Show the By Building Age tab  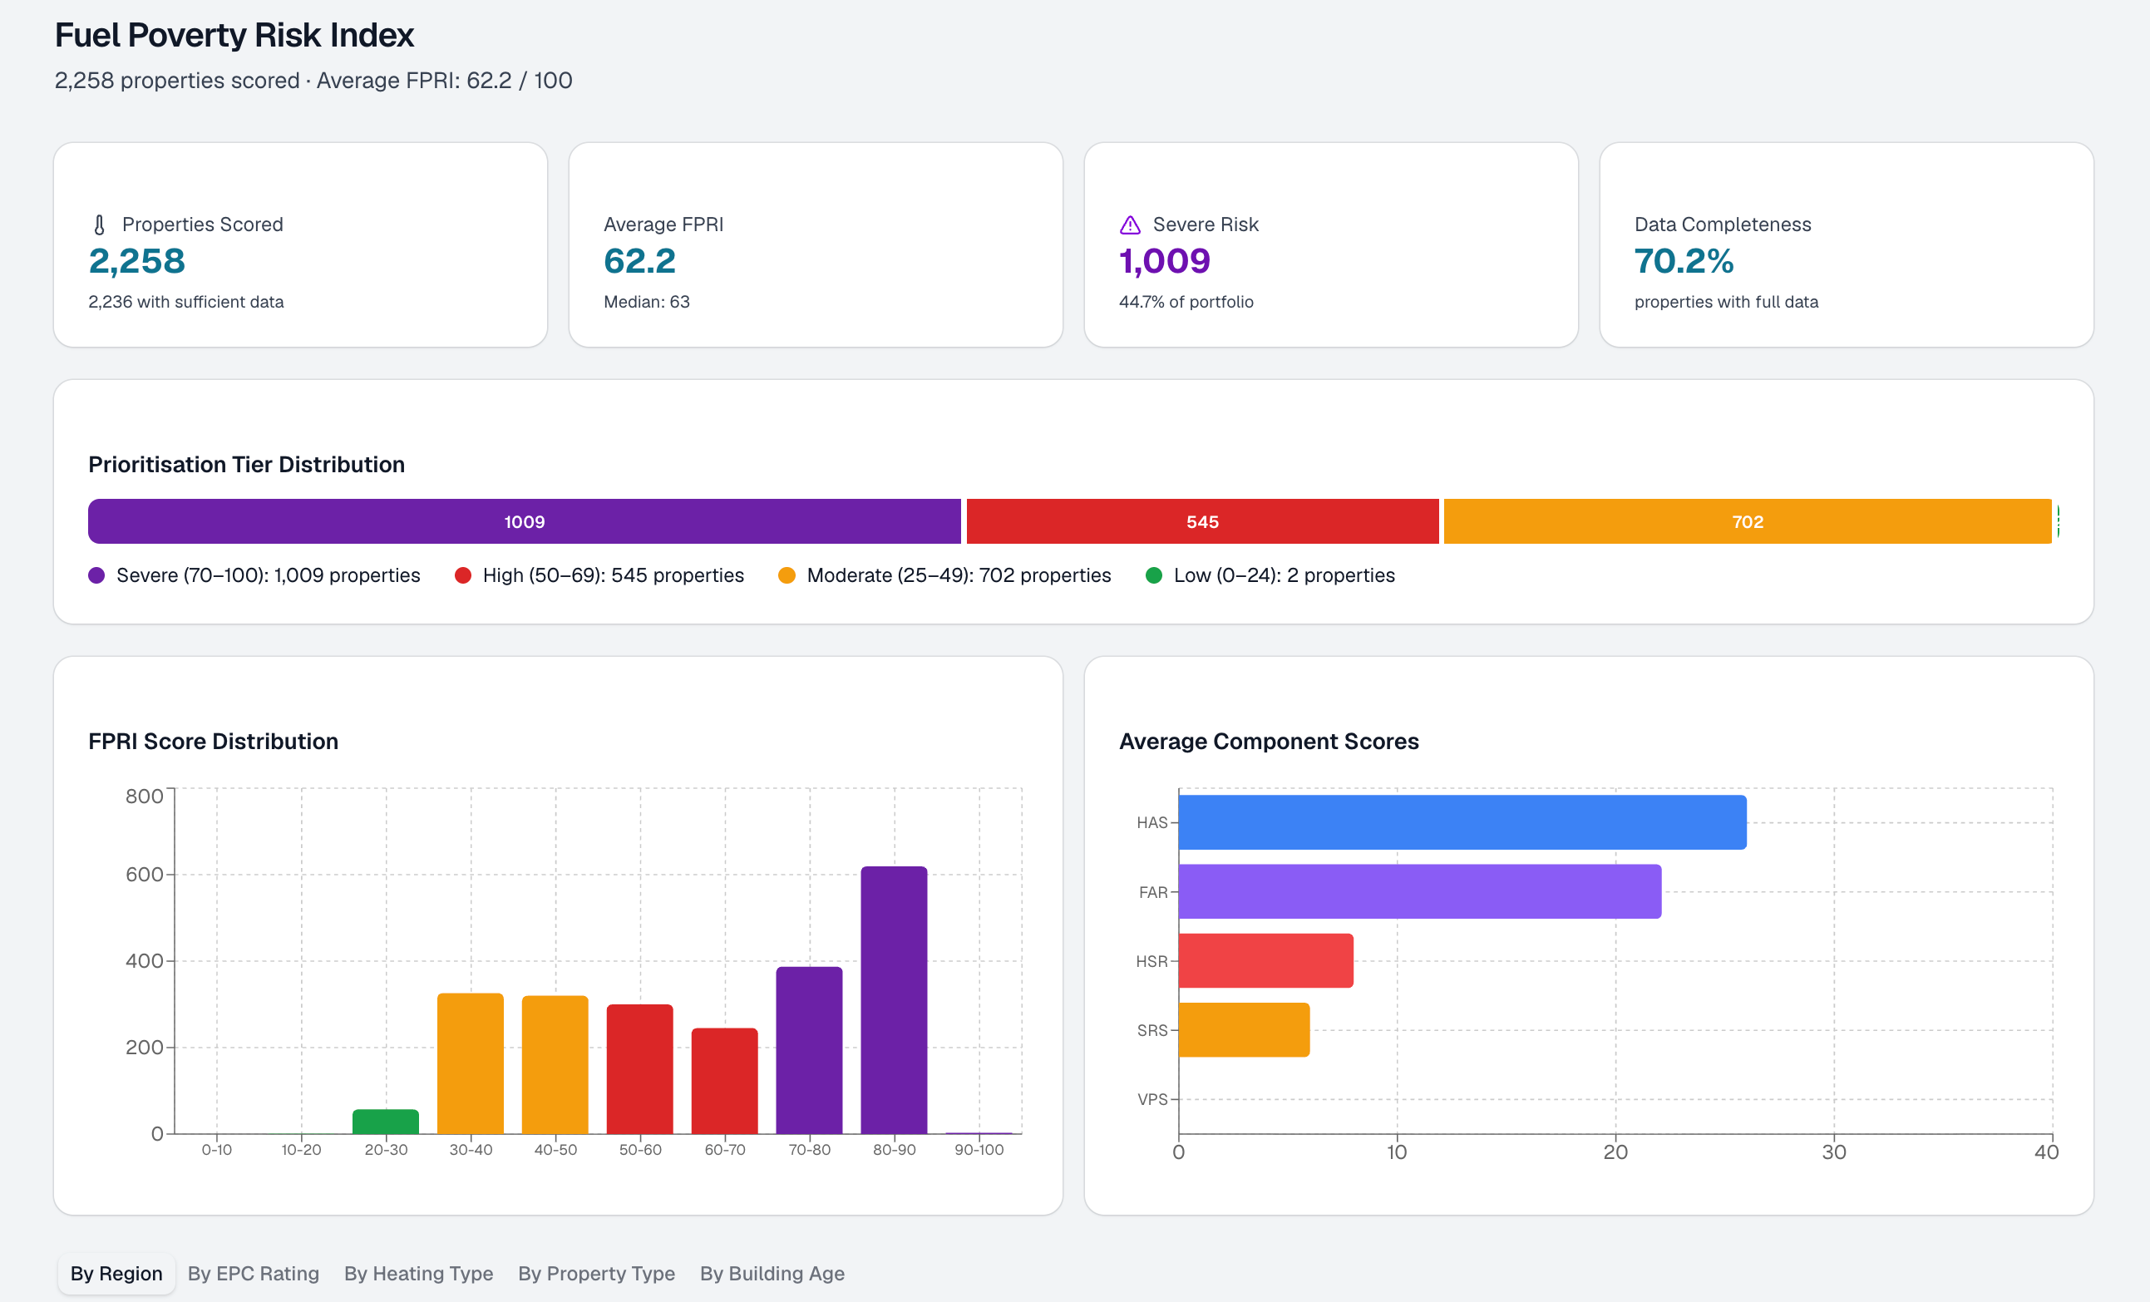772,1273
